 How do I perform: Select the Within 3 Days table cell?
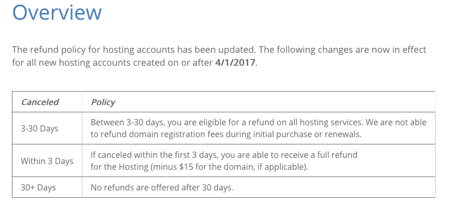pos(47,161)
